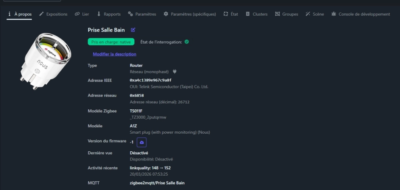Open the Clusters tab
Screen dimensions: 400x190
257,14
